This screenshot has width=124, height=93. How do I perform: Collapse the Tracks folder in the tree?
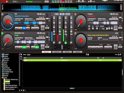click(2, 78)
